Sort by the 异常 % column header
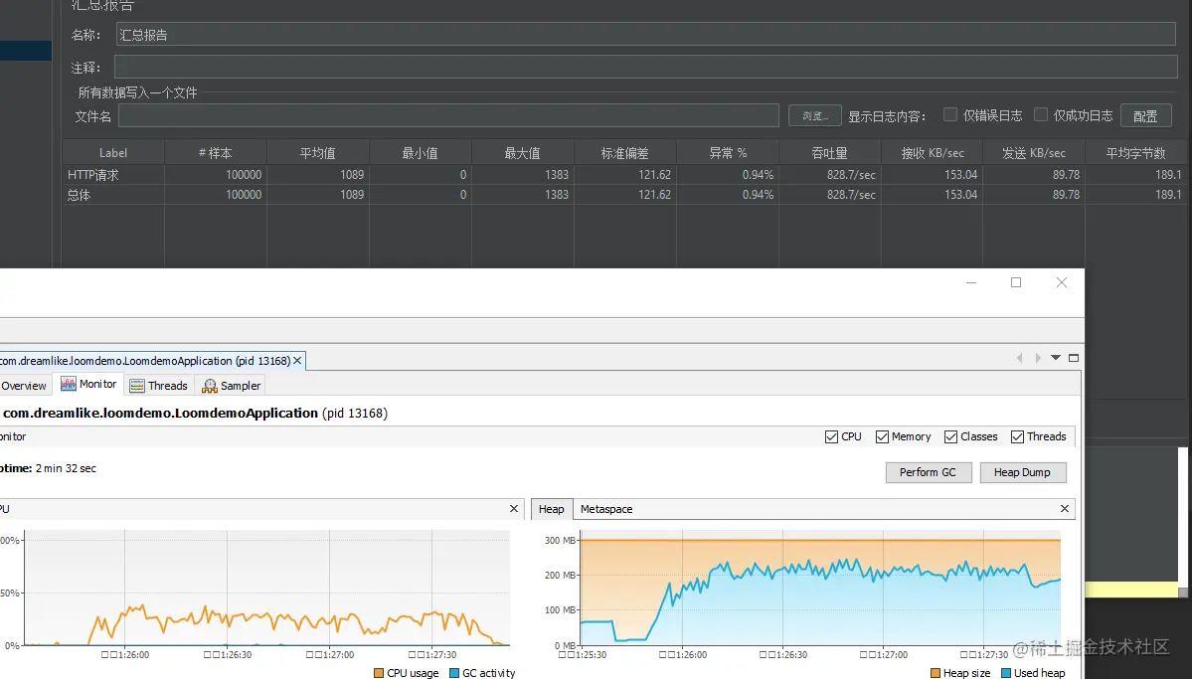 728,153
